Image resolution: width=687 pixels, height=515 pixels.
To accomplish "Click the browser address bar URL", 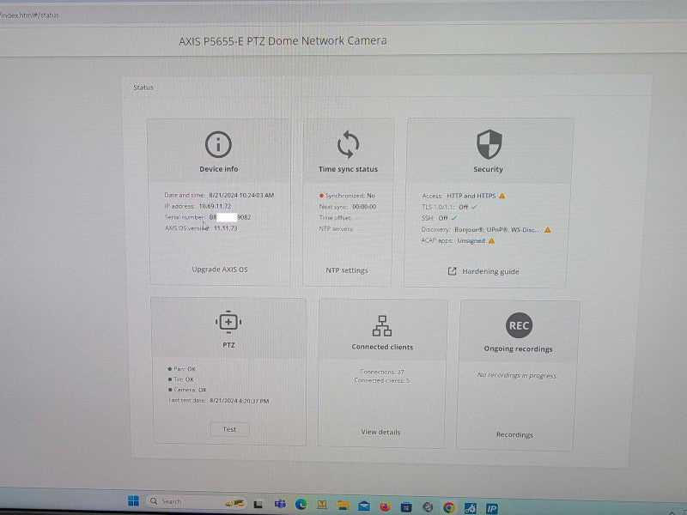I will tap(29, 15).
